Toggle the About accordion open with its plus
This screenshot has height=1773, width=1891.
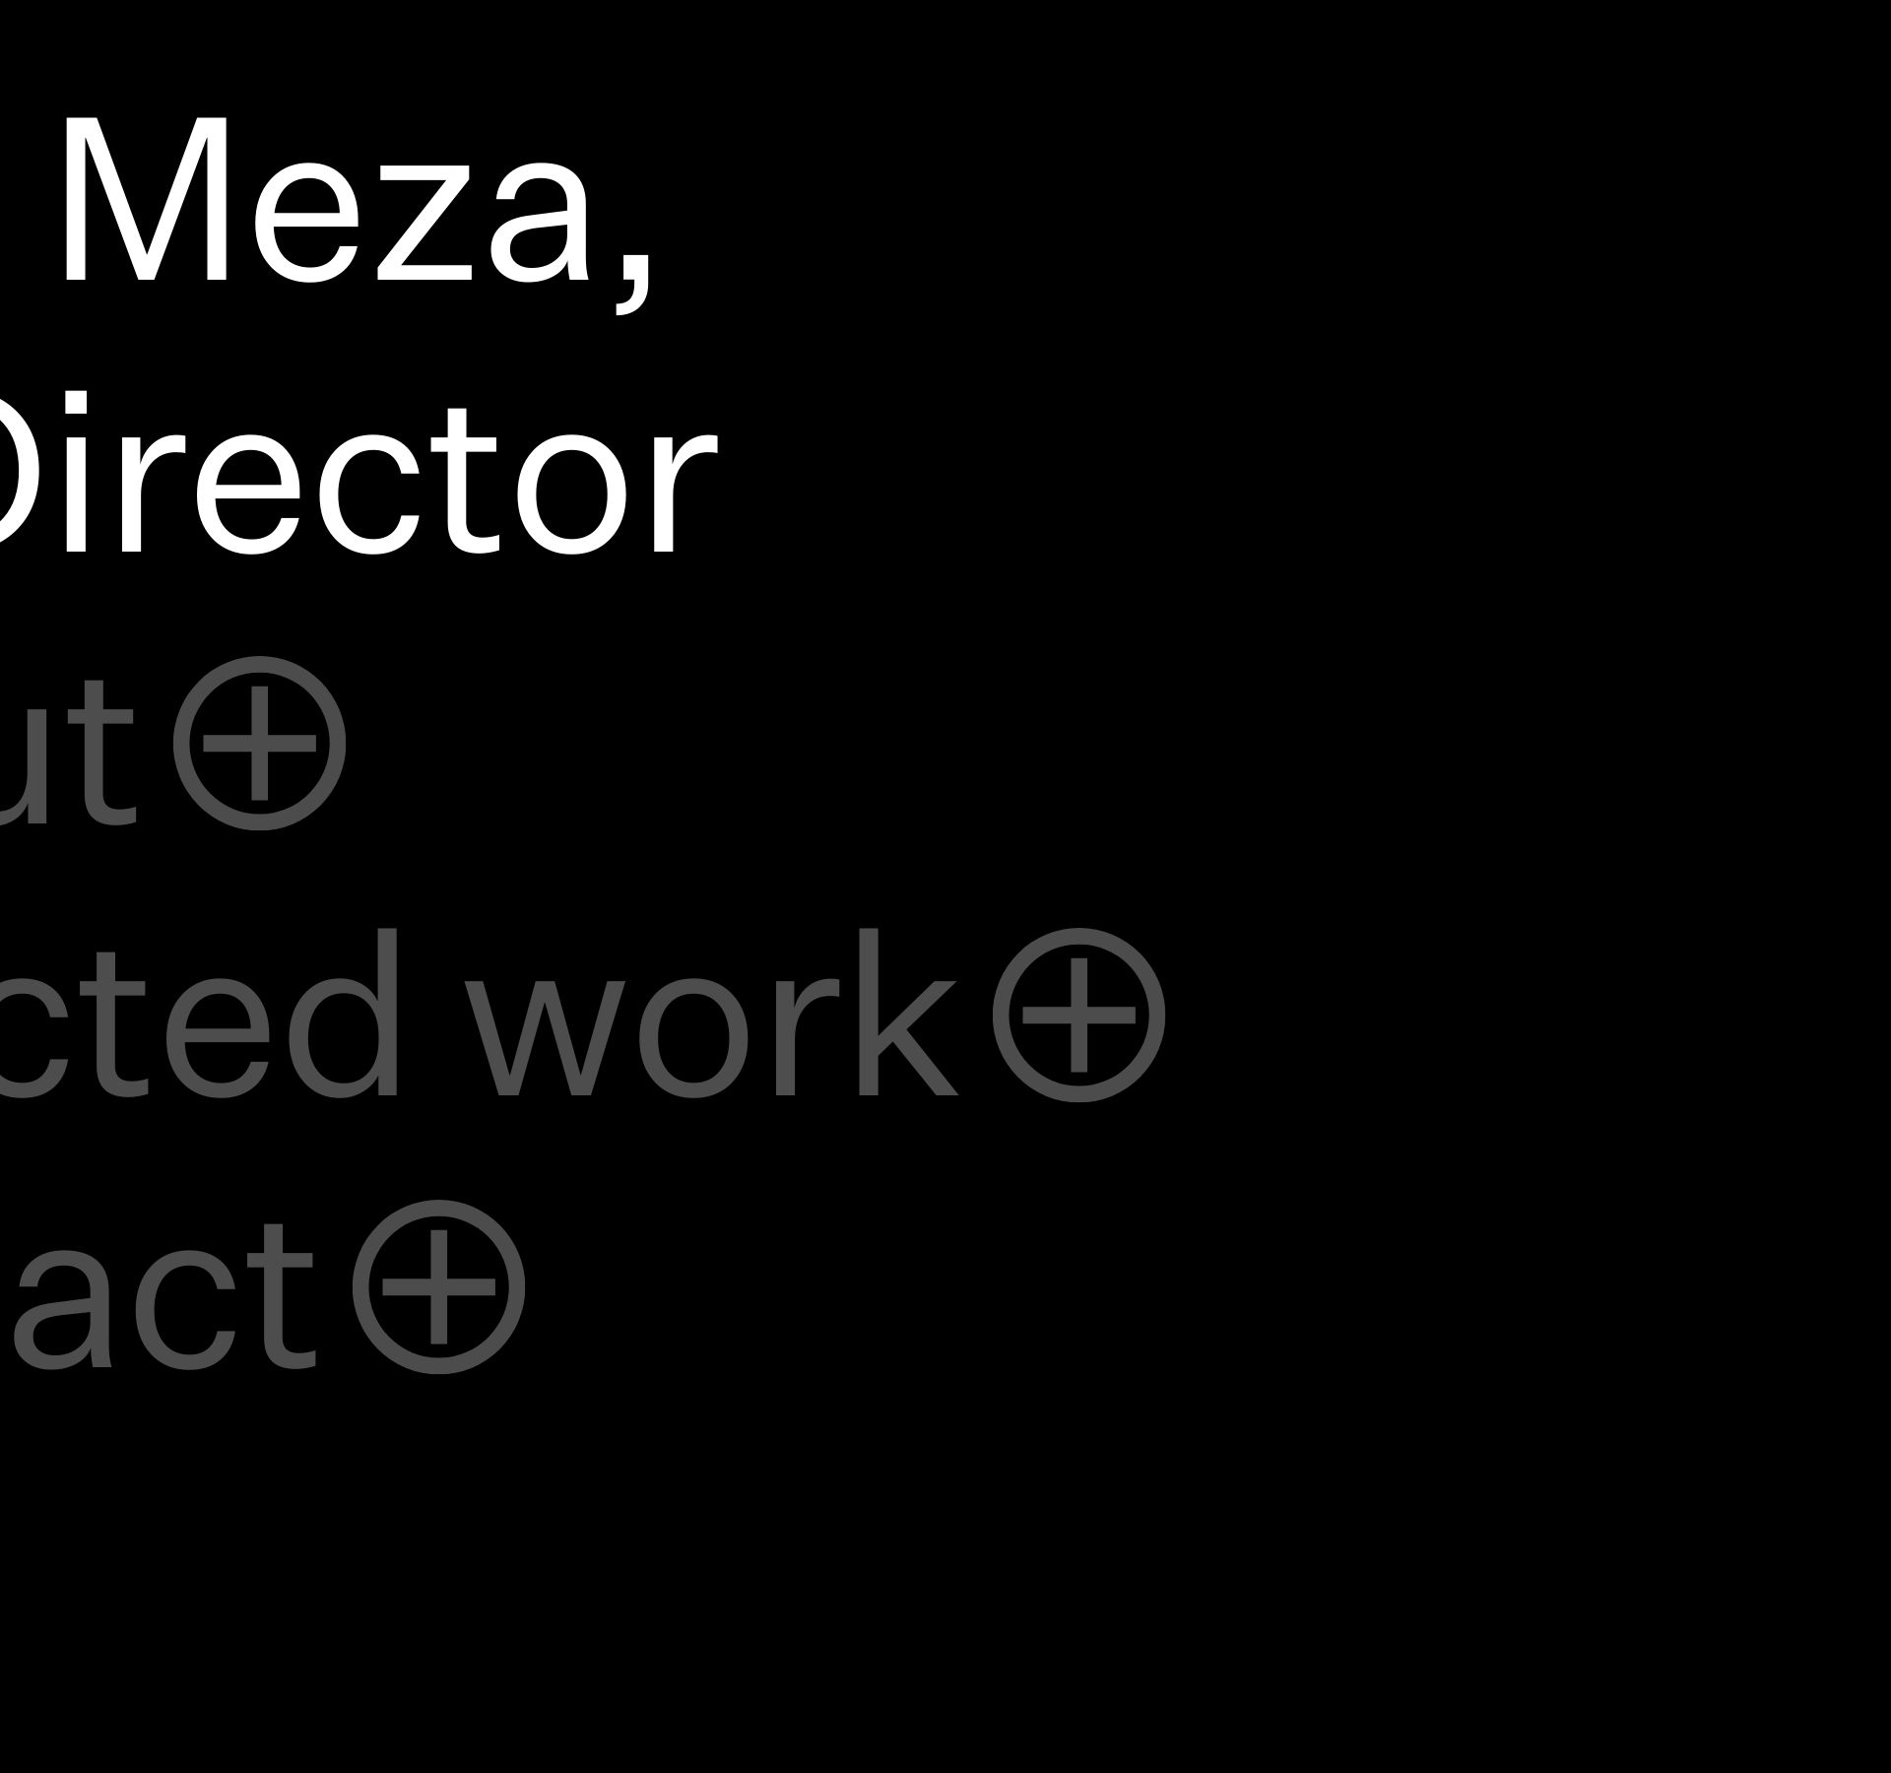[x=260, y=743]
